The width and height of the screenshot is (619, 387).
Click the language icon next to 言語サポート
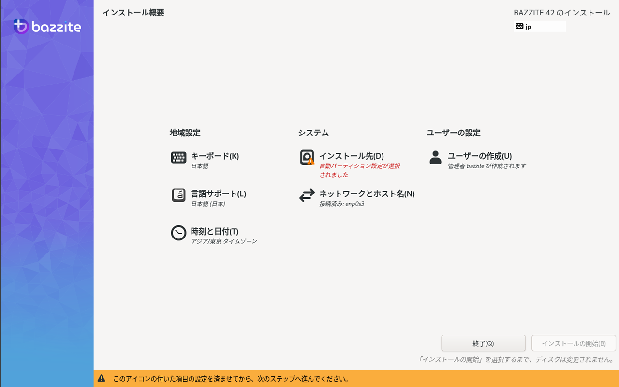click(178, 195)
